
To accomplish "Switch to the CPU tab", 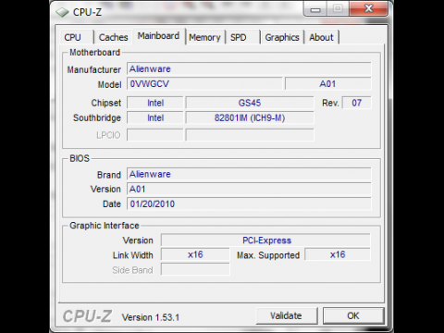I will (x=73, y=37).
